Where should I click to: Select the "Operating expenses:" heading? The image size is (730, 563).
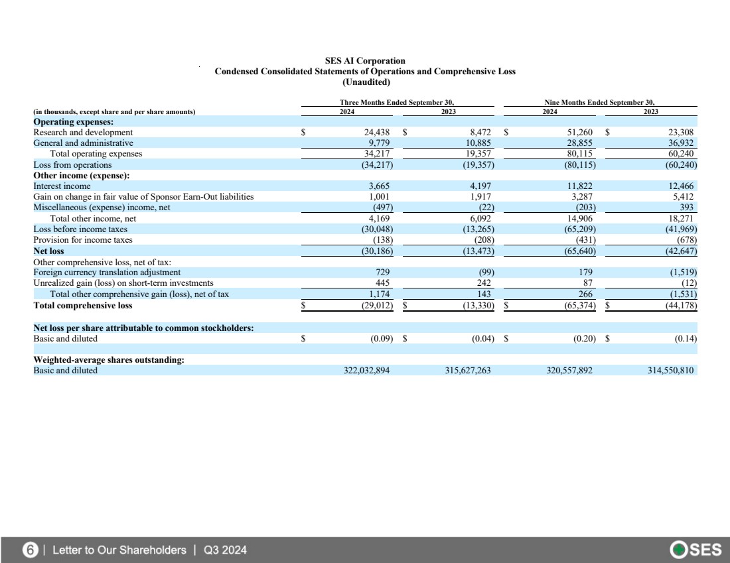(73, 121)
